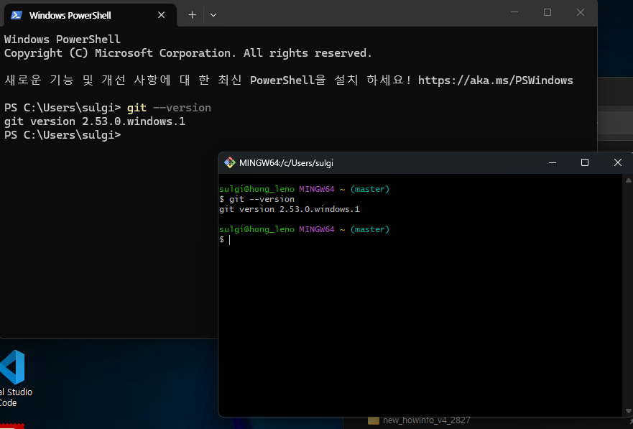Minimize the MINGW64 Git Bash window
The width and height of the screenshot is (633, 429).
pyautogui.click(x=552, y=163)
